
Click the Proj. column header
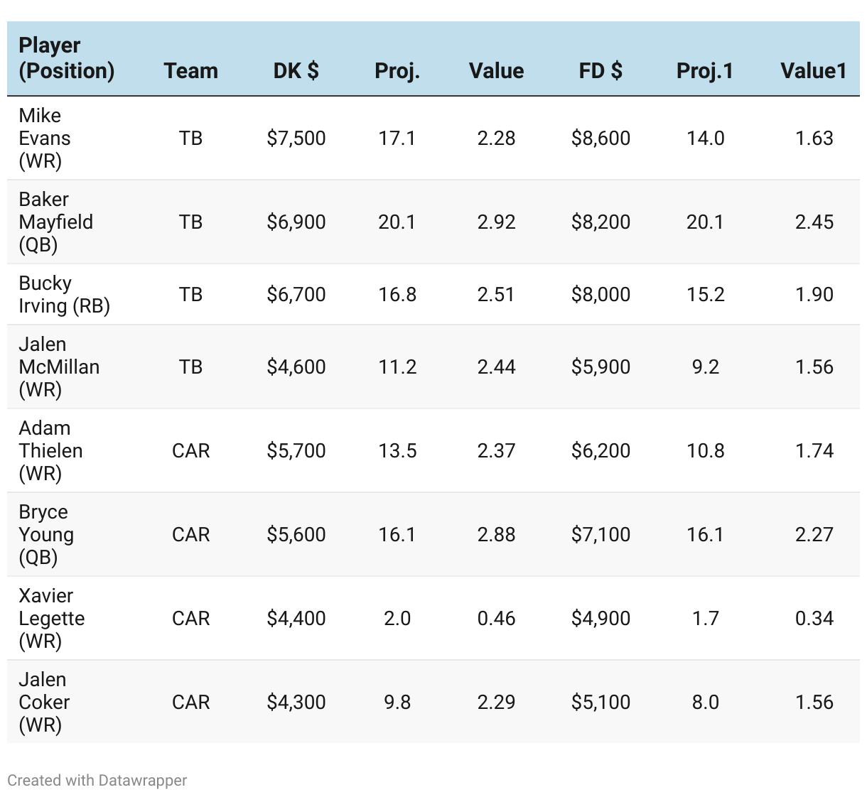397,71
